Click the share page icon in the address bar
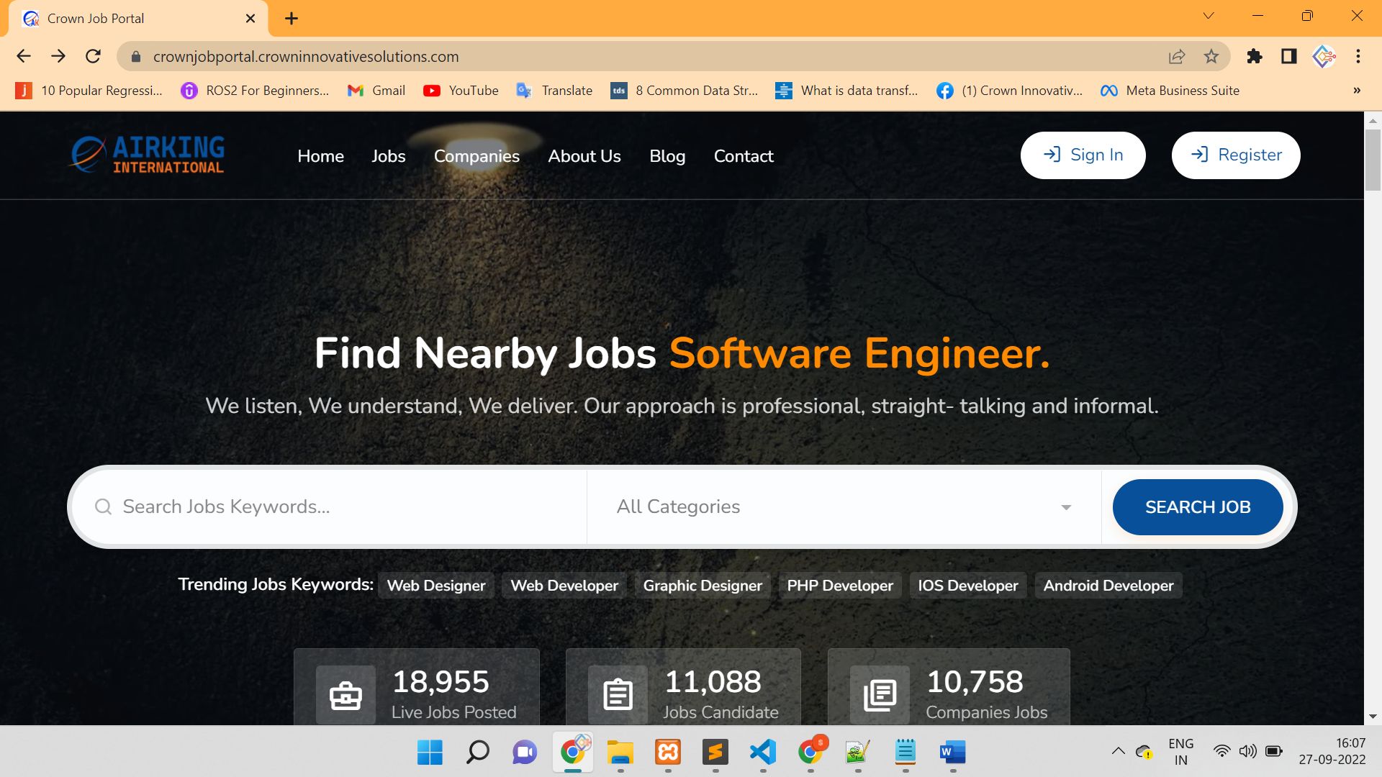This screenshot has width=1382, height=777. pos(1177,56)
